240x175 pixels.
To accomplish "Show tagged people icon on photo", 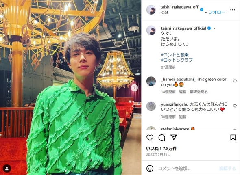I will click(7, 168).
